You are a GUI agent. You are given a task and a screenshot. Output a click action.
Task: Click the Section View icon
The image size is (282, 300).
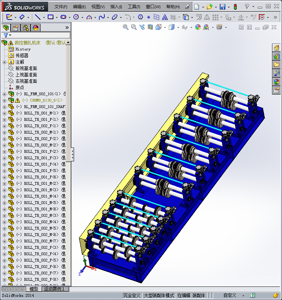(x=150, y=27)
